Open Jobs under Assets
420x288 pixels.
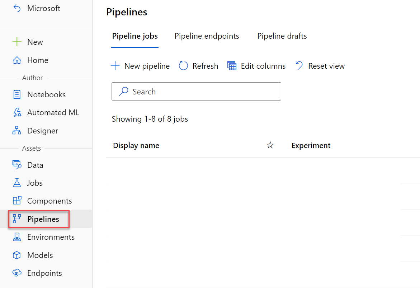click(x=35, y=183)
